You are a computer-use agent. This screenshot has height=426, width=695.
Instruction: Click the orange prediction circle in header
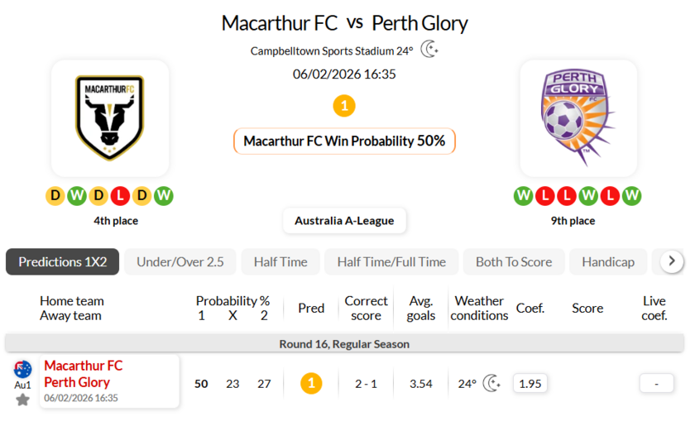(x=344, y=106)
